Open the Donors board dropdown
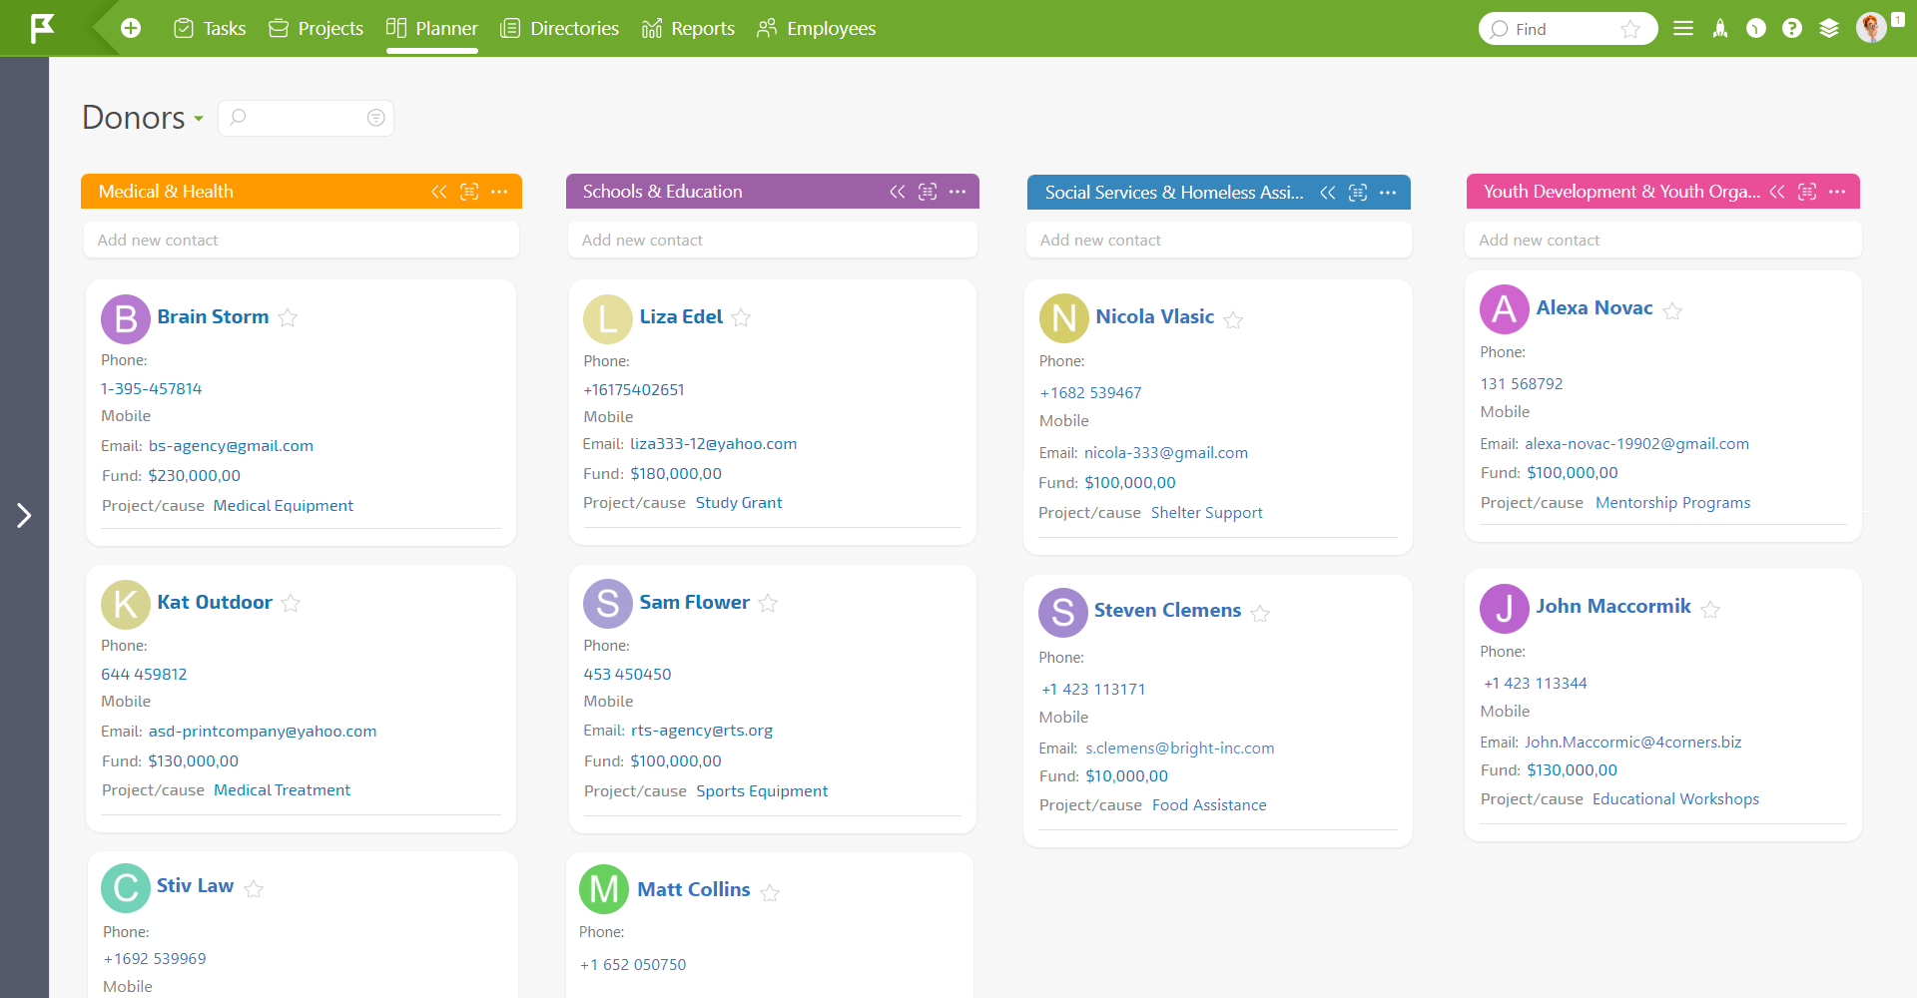The image size is (1917, 998). [x=199, y=119]
